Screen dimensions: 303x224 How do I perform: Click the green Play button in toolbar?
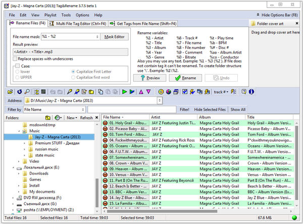point(125,91)
